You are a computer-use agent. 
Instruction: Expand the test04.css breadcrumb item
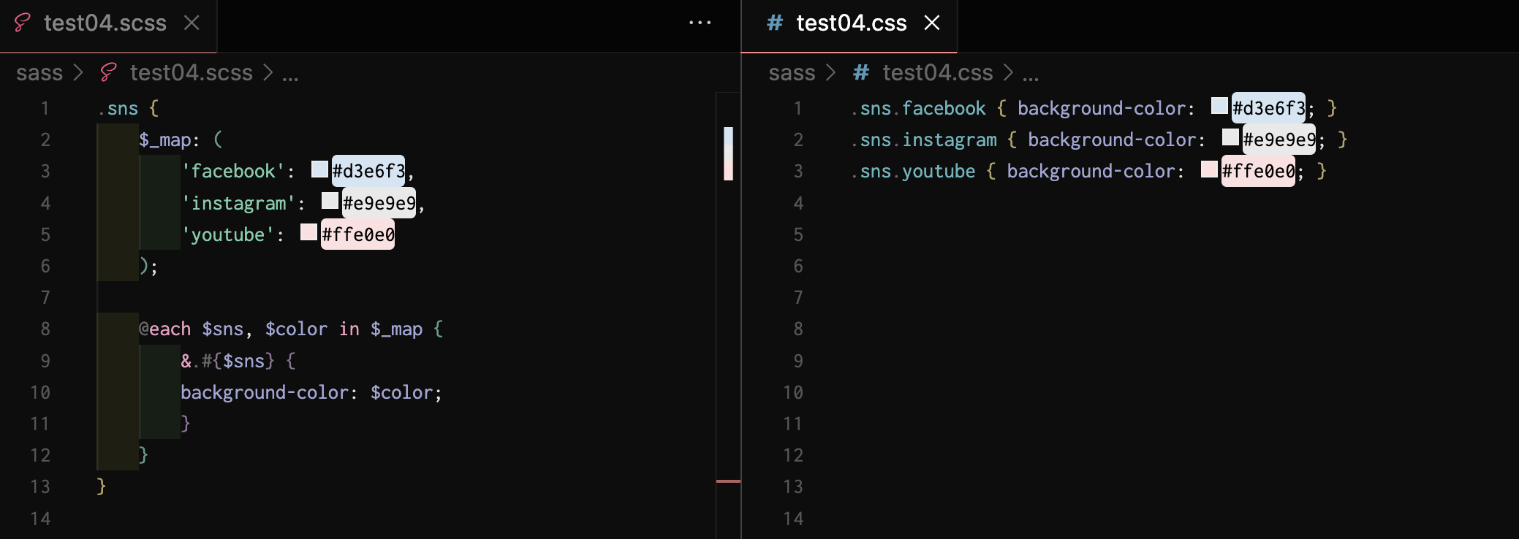938,72
